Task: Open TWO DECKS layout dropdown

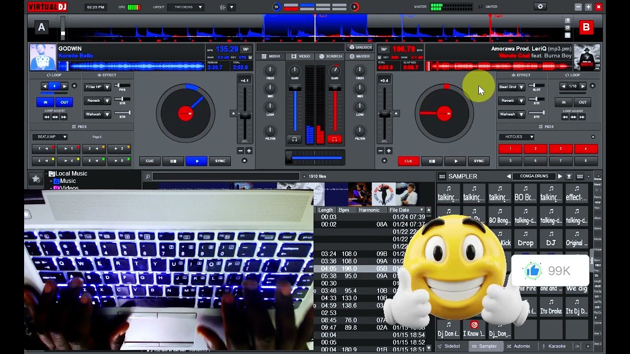Action: (186, 7)
